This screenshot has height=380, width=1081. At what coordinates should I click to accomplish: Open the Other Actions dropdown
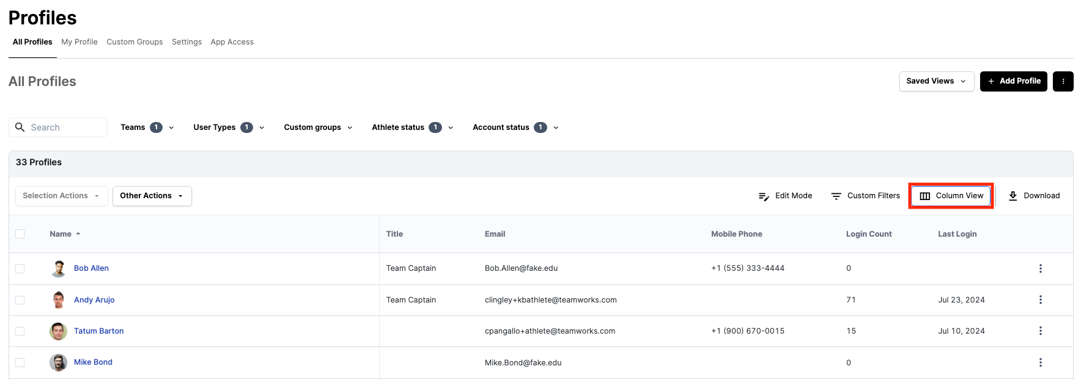point(152,196)
